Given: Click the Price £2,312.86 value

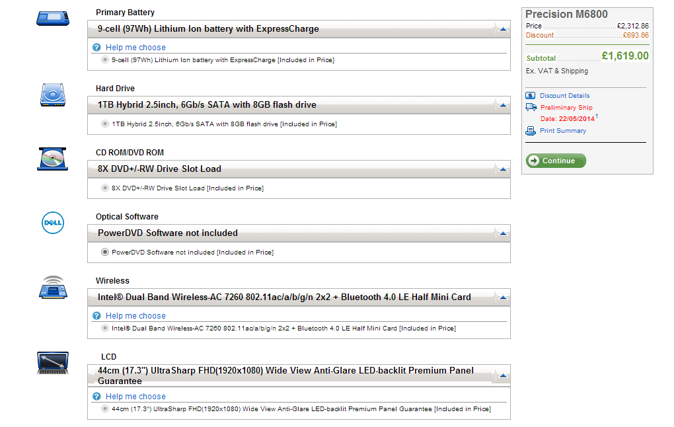Looking at the screenshot, I should (633, 26).
